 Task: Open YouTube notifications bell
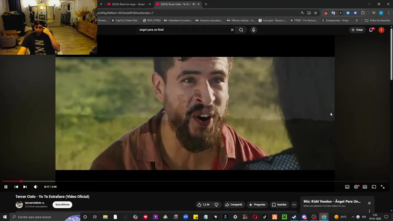(x=371, y=30)
